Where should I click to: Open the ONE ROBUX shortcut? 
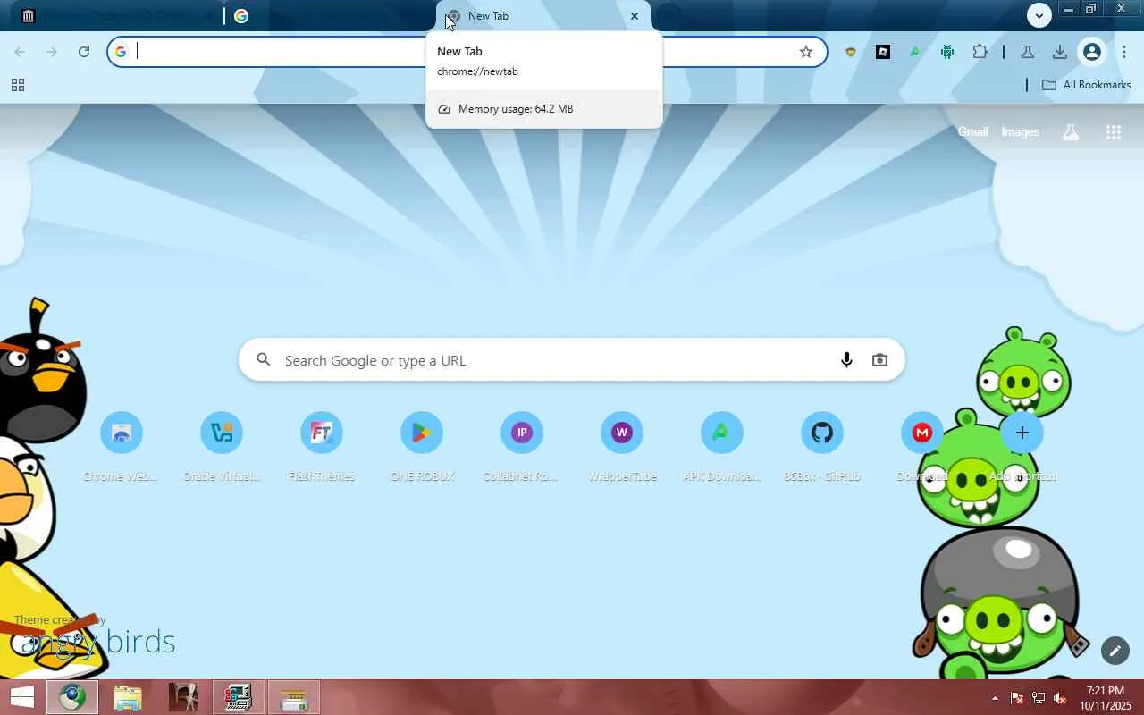pos(422,447)
